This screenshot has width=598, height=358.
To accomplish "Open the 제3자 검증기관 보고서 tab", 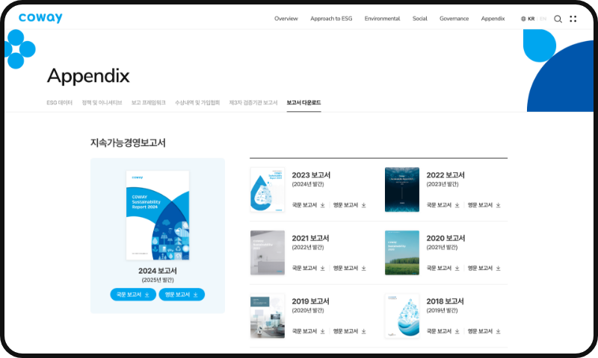I will click(x=253, y=102).
